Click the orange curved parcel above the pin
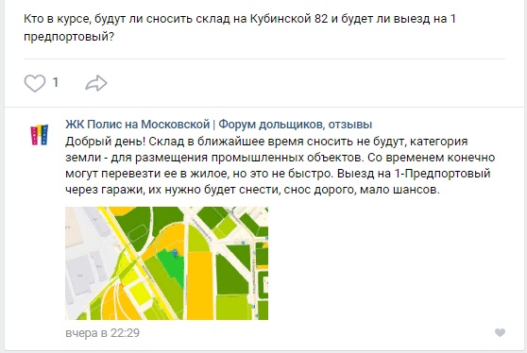 coord(168,238)
